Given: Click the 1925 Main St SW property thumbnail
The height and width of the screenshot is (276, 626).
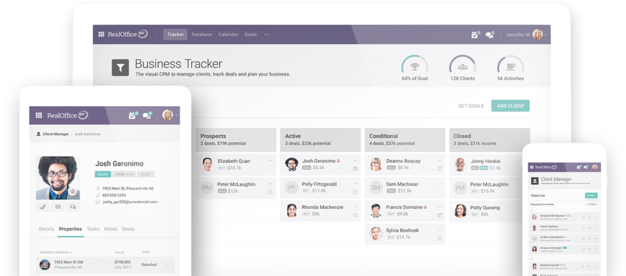Looking at the screenshot, I should point(45,264).
